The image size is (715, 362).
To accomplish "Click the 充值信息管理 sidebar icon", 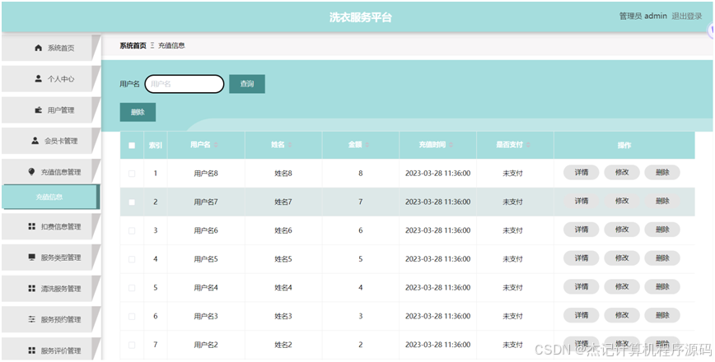I will click(x=31, y=172).
